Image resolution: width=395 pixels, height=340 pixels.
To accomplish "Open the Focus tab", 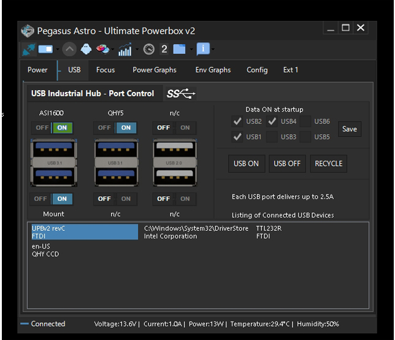I will 105,70.
